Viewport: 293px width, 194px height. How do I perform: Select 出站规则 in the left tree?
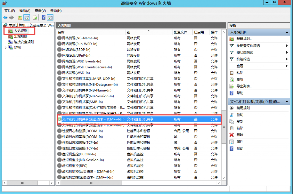21,36
